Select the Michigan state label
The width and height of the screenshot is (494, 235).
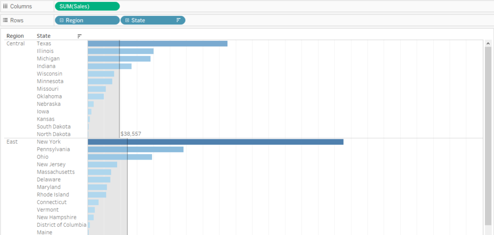[48, 59]
